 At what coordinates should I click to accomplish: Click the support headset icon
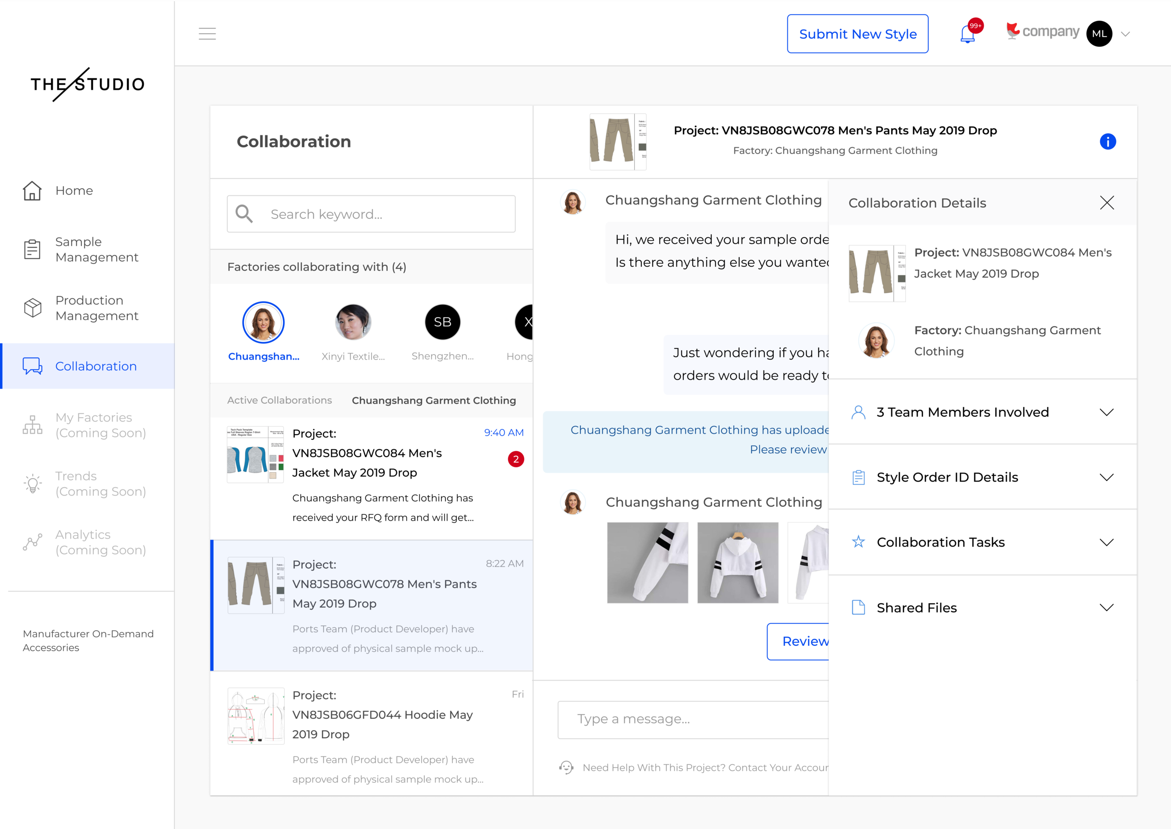(566, 767)
